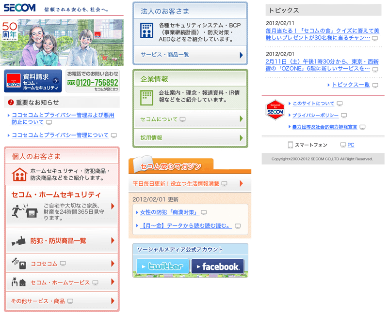
Task: Click the green arrow next to 採用情報
Action: tap(241, 138)
